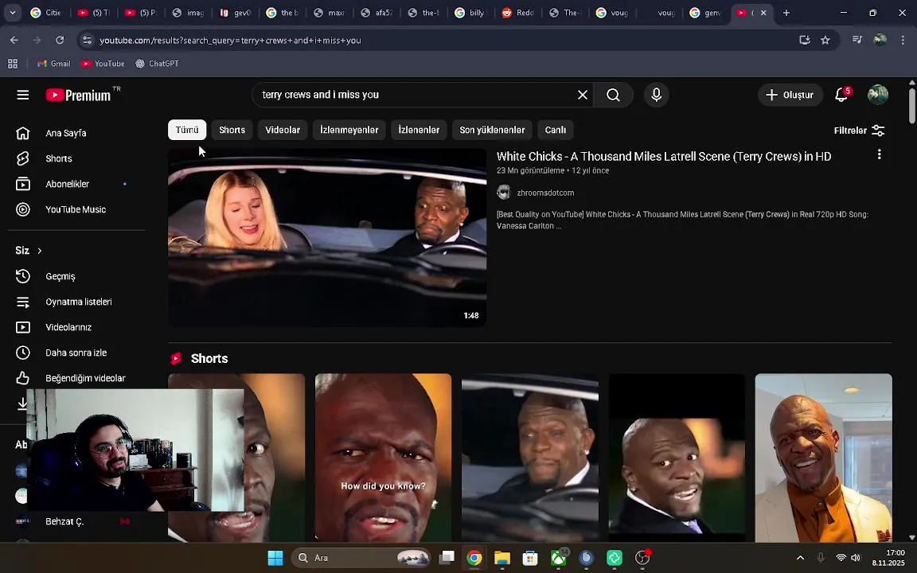The width and height of the screenshot is (917, 573).
Task: Open notifications bell
Action: [x=841, y=94]
